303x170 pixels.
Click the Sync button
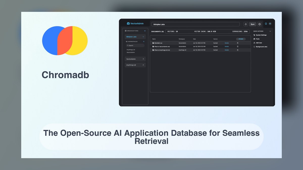point(253,24)
